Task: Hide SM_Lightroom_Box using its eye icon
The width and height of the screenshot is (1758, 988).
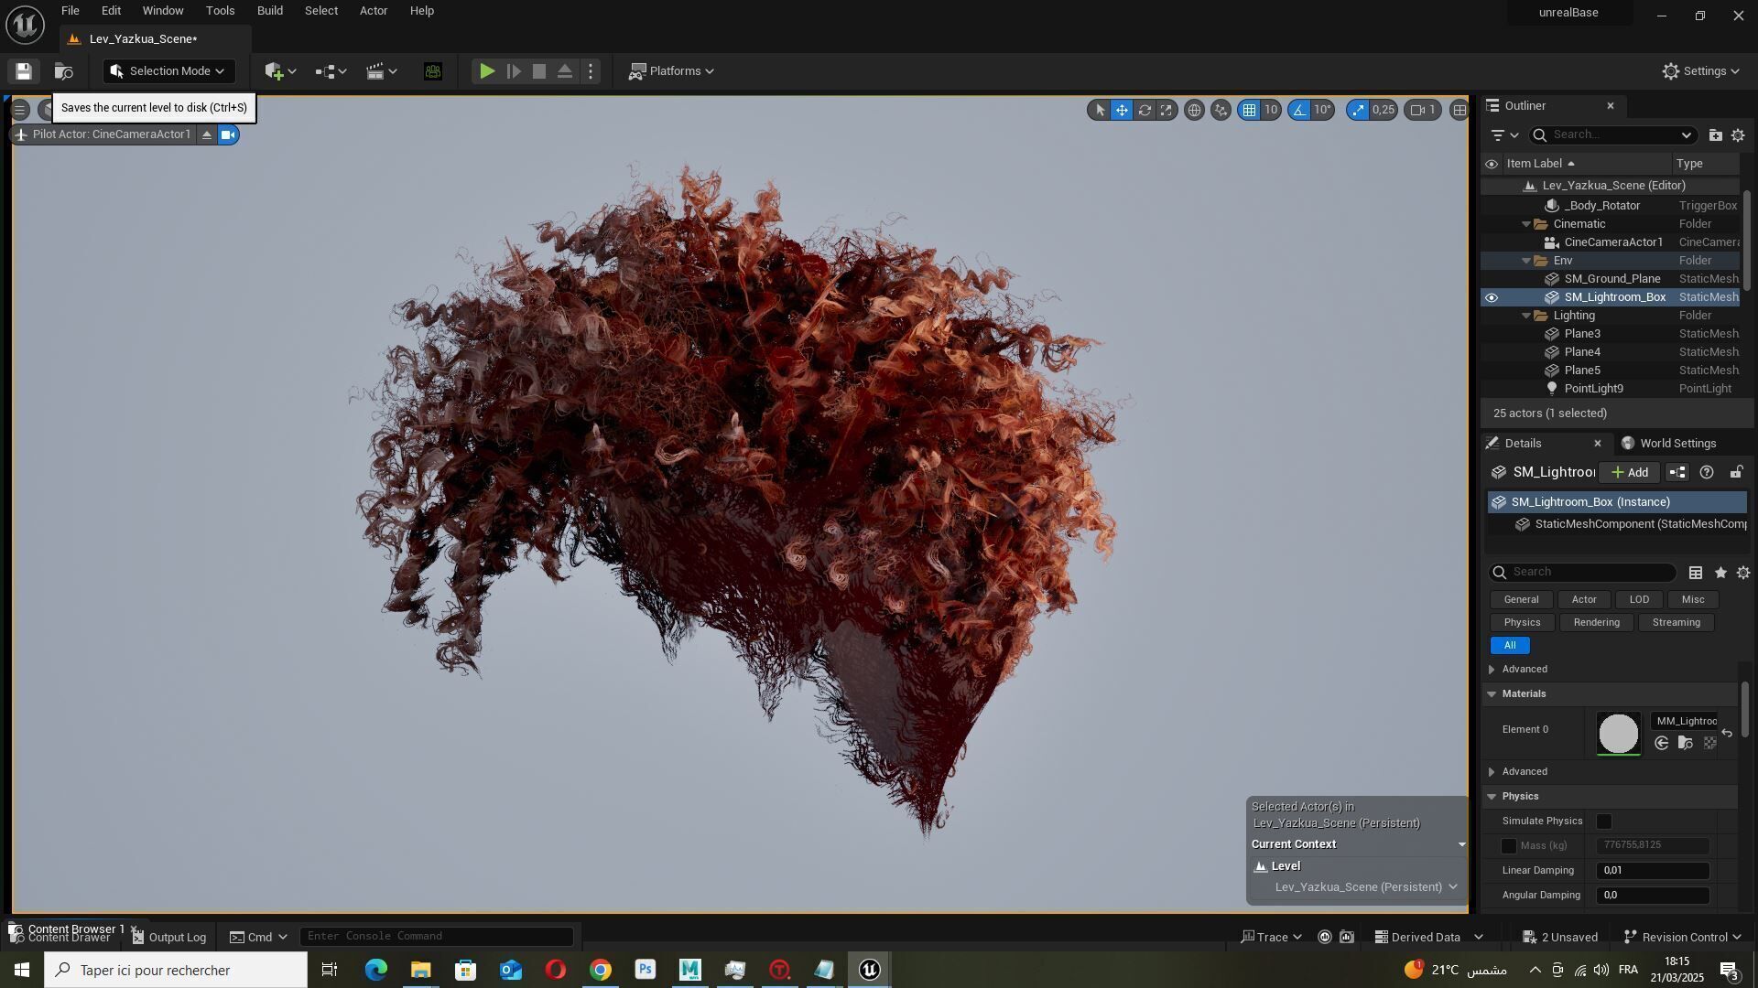Action: [1492, 297]
